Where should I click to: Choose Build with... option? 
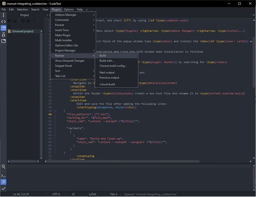coord(117,61)
